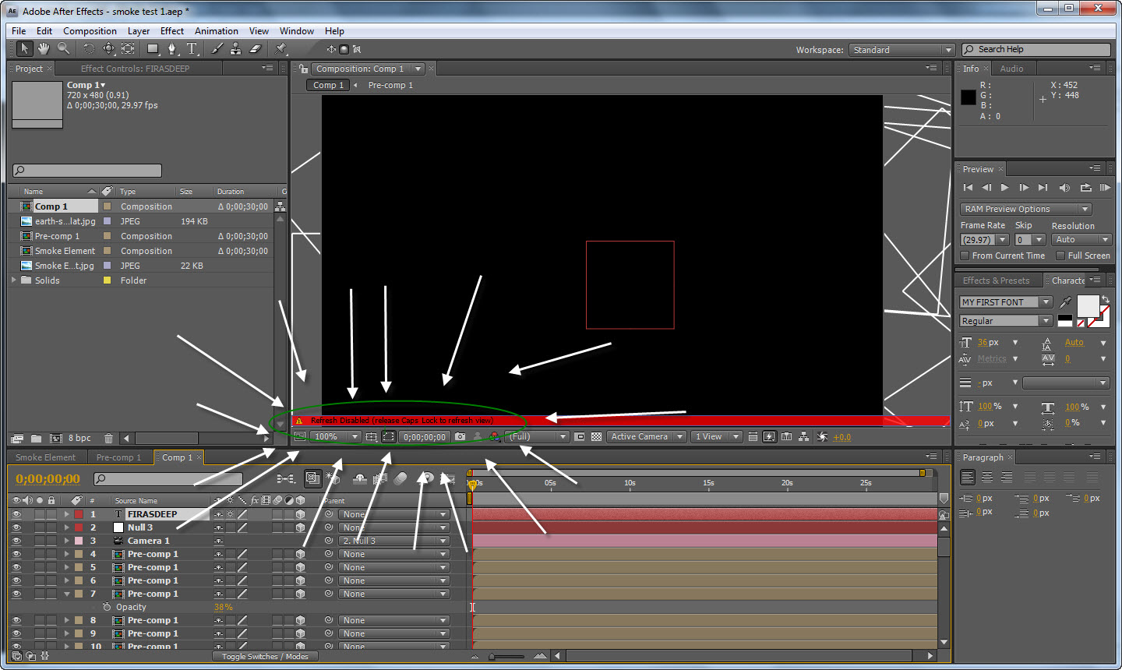Open the File menu

click(x=19, y=31)
